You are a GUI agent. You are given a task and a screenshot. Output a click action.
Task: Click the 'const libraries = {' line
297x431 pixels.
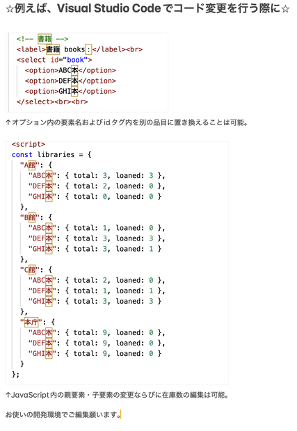(51, 154)
